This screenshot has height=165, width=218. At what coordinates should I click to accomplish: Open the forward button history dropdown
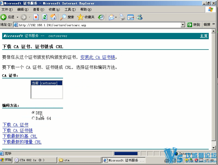30,17
